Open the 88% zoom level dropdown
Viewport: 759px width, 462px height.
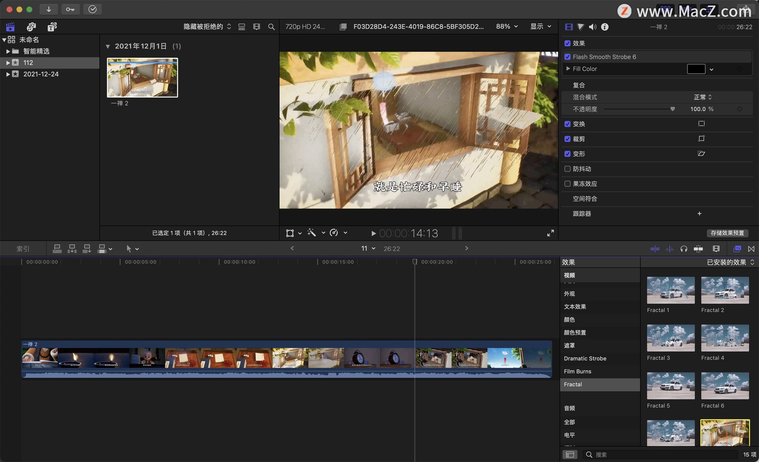pyautogui.click(x=507, y=27)
